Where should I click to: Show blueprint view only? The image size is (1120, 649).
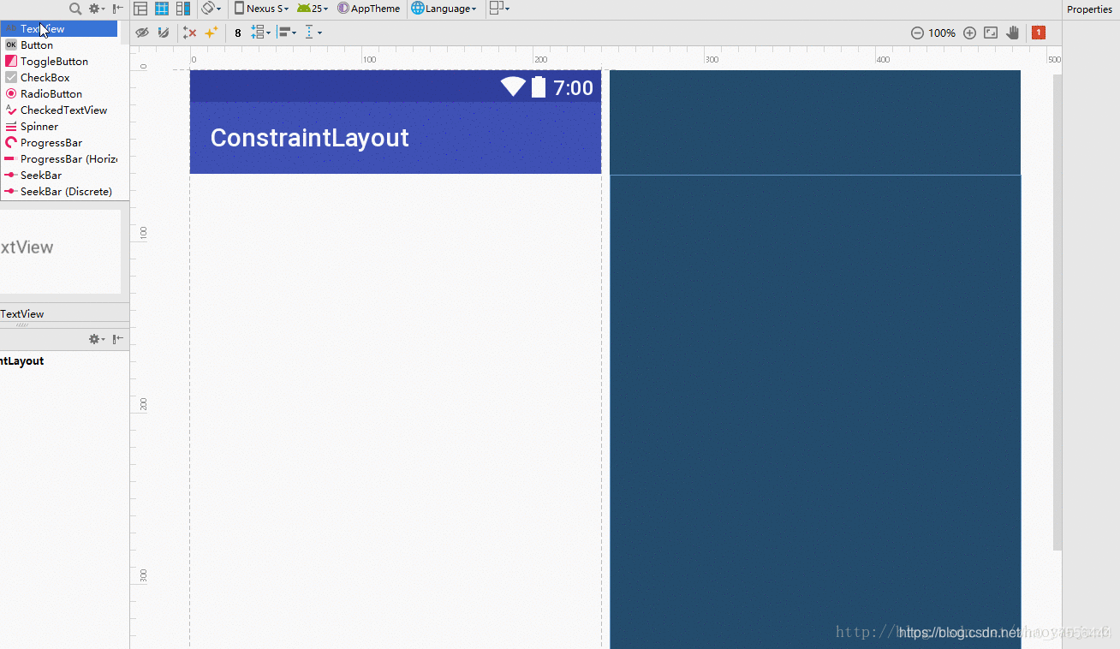[161, 9]
